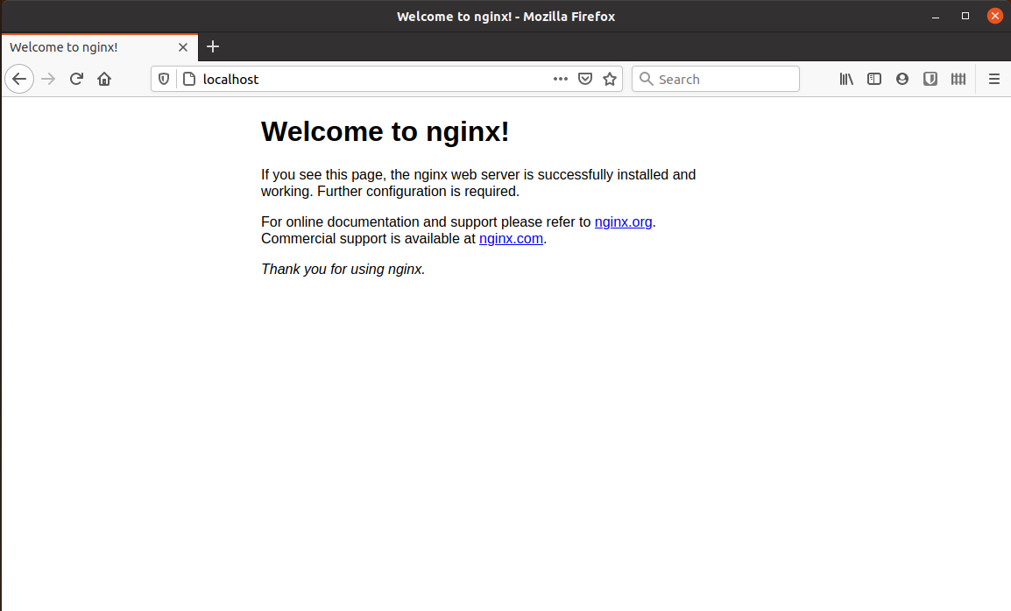The height and width of the screenshot is (611, 1011).
Task: Toggle the sidebars panel
Action: tap(873, 80)
